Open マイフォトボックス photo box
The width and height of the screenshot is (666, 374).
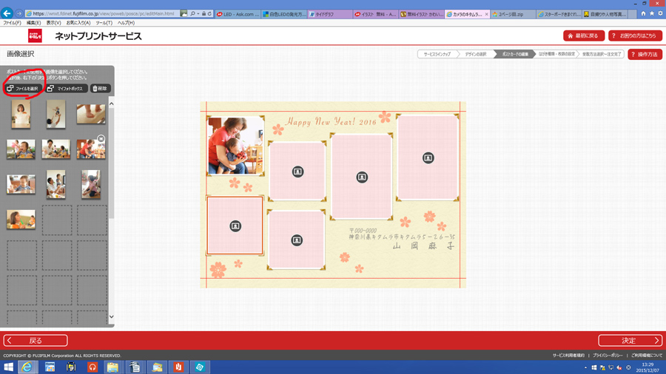[67, 89]
